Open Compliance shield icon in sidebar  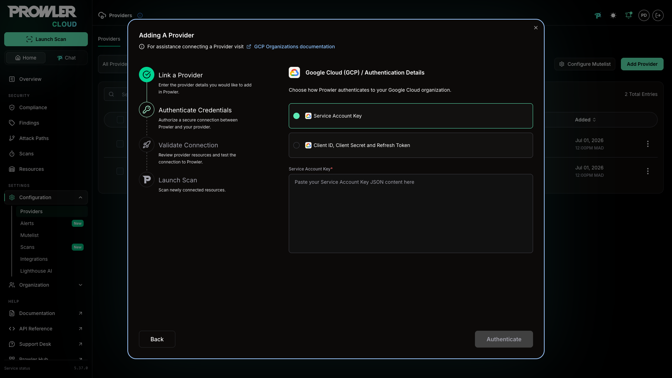(x=12, y=107)
